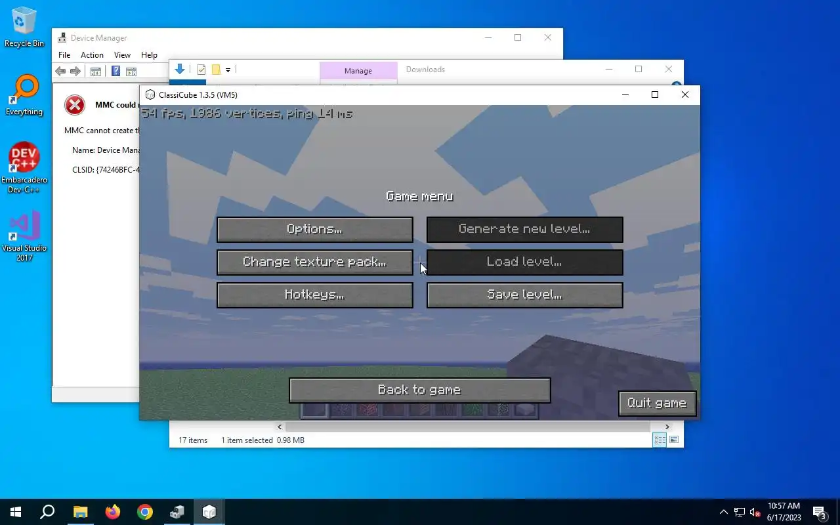Image resolution: width=840 pixels, height=525 pixels.
Task: Click the "Game menu" heading text
Action: 419,196
